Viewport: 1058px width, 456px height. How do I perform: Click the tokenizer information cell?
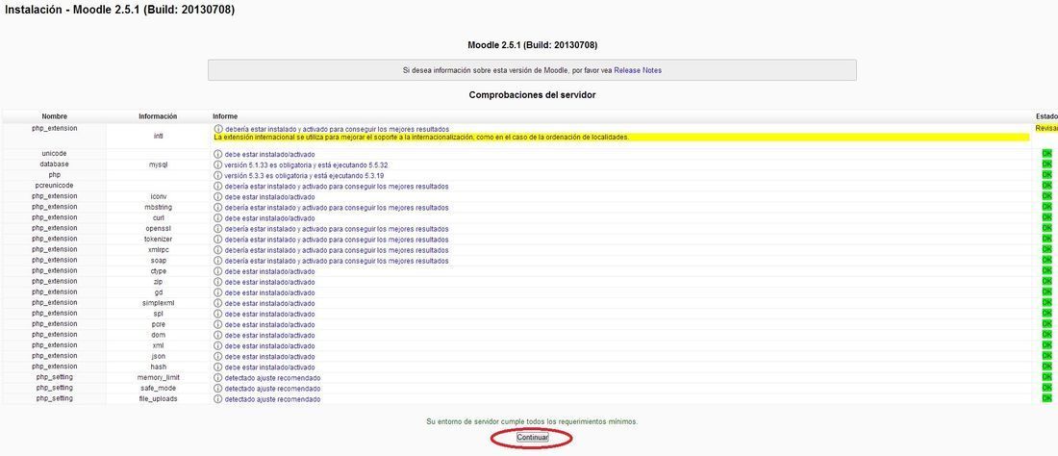coord(158,240)
